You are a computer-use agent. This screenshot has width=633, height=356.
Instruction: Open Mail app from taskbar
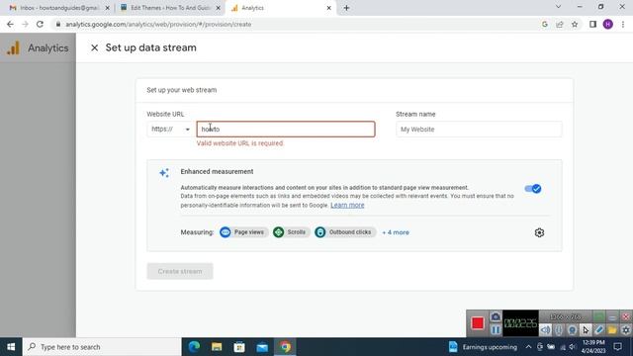pyautogui.click(x=262, y=347)
